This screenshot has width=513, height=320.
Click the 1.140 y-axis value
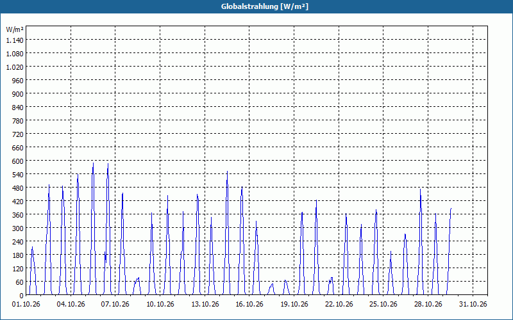pos(15,40)
